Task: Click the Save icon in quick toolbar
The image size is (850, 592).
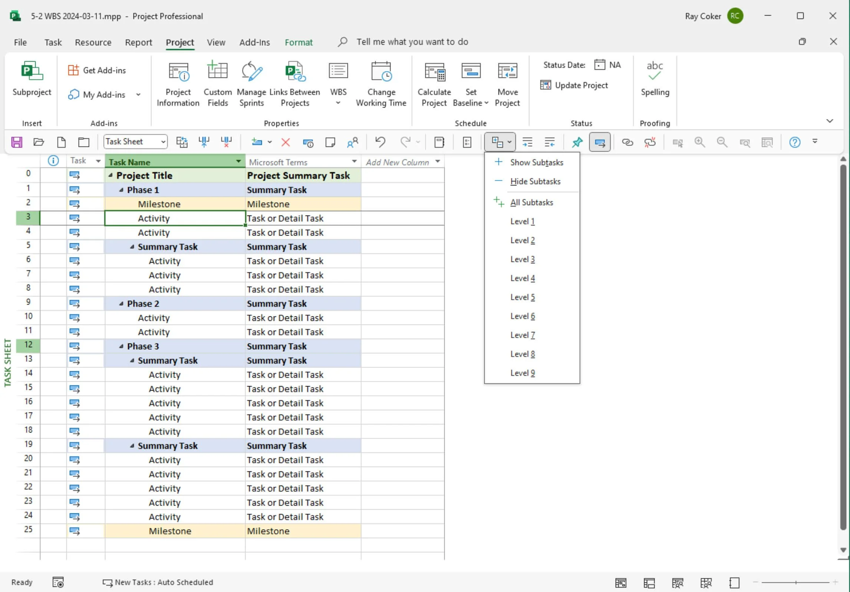Action: point(17,142)
